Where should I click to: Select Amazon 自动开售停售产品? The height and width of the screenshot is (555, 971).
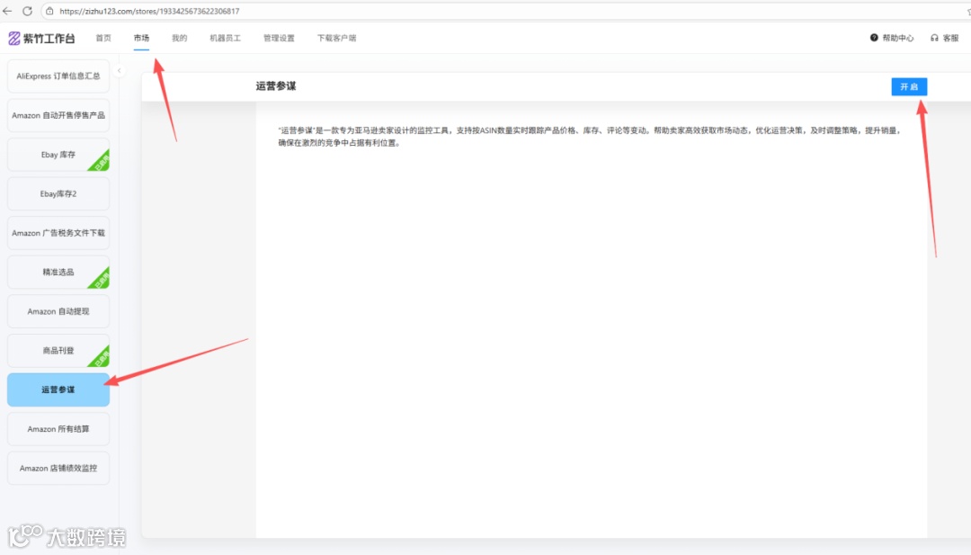58,115
